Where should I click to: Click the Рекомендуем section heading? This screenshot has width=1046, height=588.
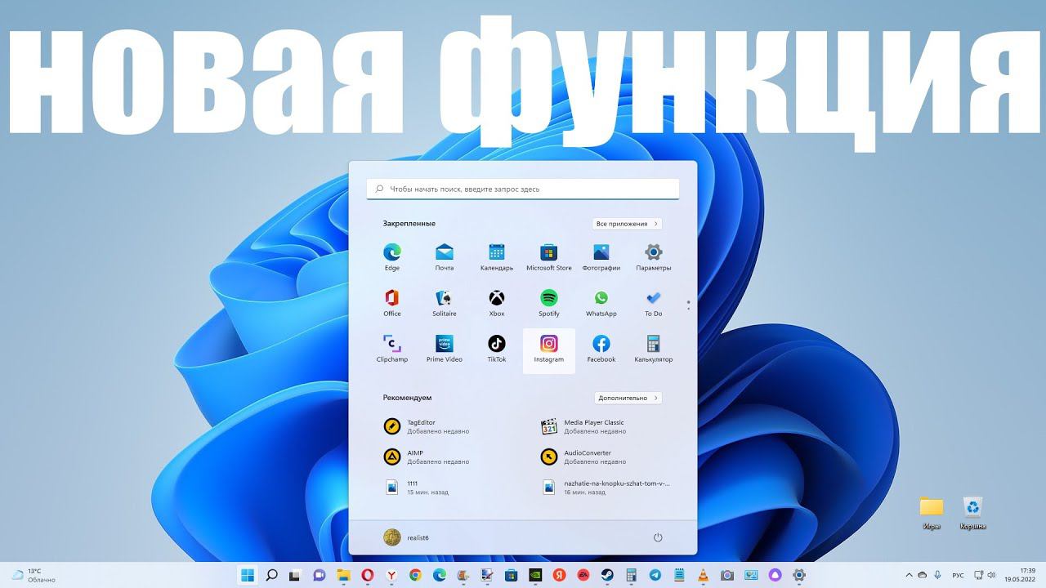(407, 398)
